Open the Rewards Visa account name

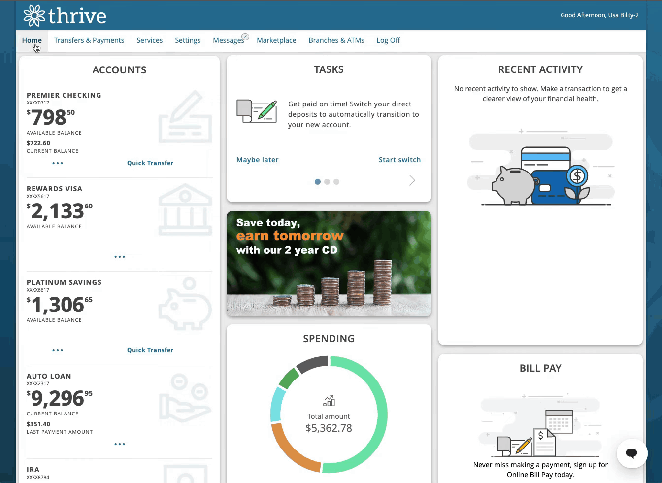[x=55, y=189]
